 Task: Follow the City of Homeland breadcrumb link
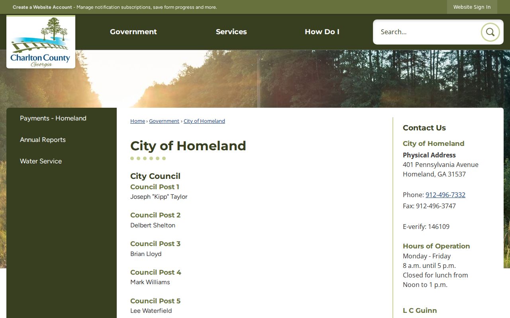[x=204, y=121]
